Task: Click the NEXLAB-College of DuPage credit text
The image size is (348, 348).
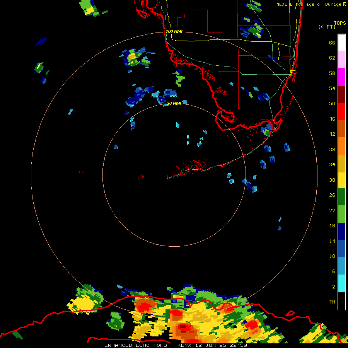Action: (x=311, y=4)
